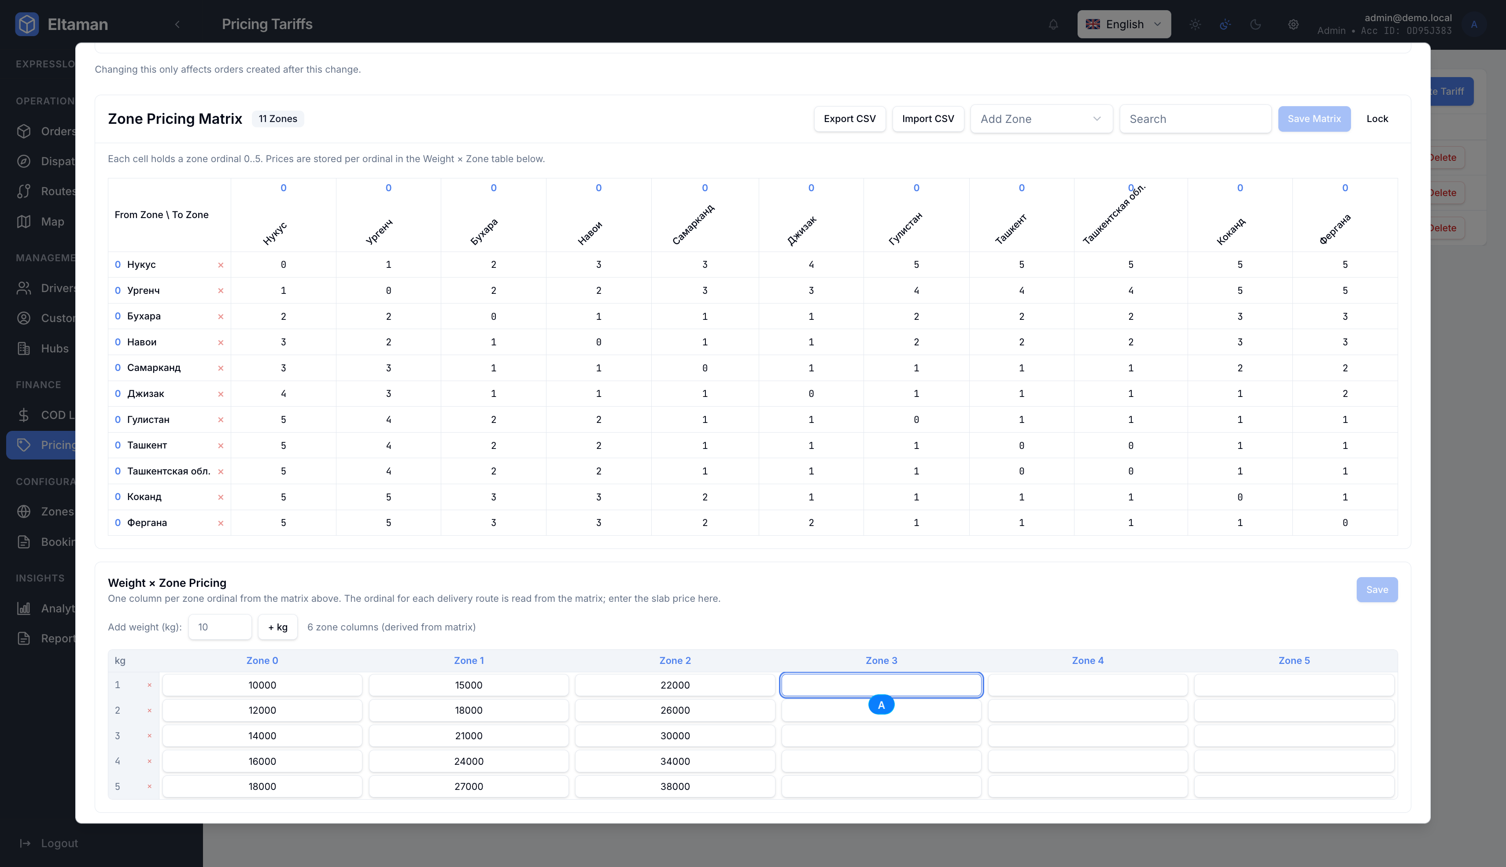Click the Нукус to Джизак matrix cell
Viewport: 1506px width, 867px height.
tap(811, 265)
